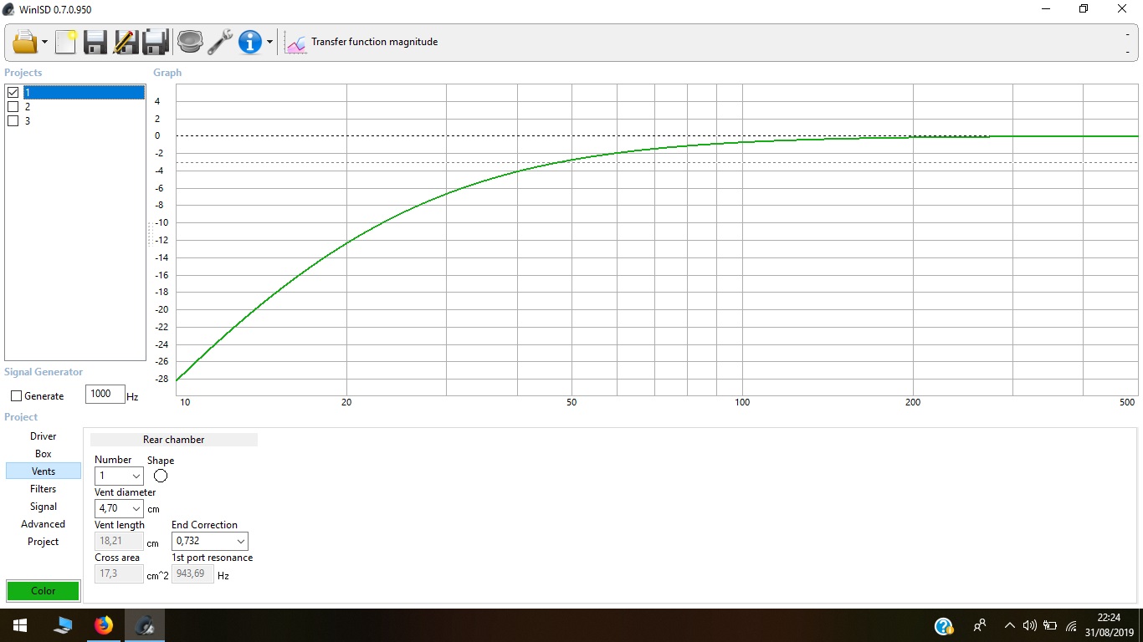Click 1st port resonance field 943,69
This screenshot has height=642, width=1143.
coord(192,574)
